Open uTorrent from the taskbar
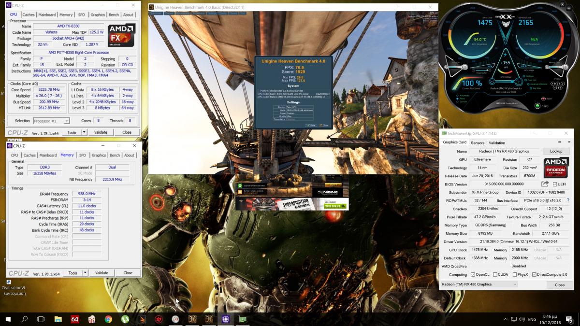Screen dimensions: 580x326 [x=125, y=319]
